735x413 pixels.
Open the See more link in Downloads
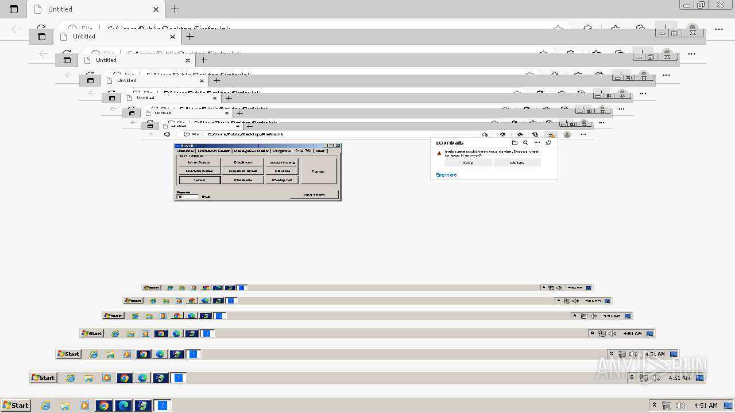446,175
